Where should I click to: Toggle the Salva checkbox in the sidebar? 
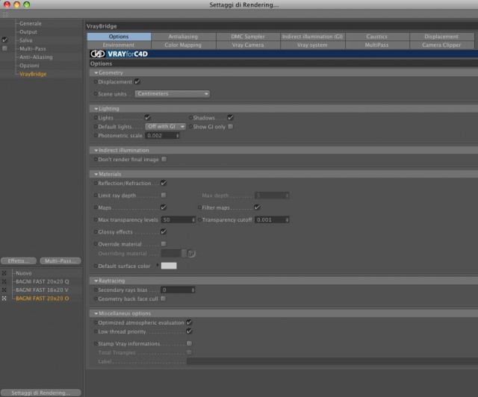coord(4,40)
